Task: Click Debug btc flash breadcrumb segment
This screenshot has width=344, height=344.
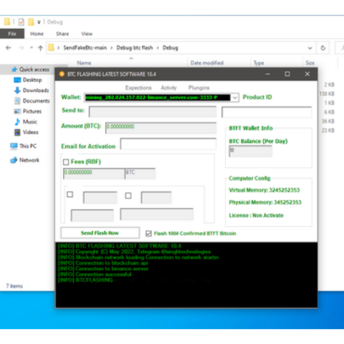Action: (x=135, y=48)
